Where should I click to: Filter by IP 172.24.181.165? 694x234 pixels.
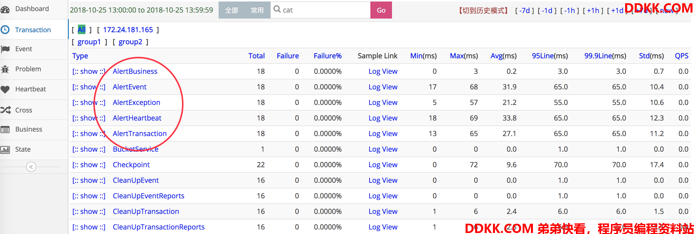click(x=128, y=30)
